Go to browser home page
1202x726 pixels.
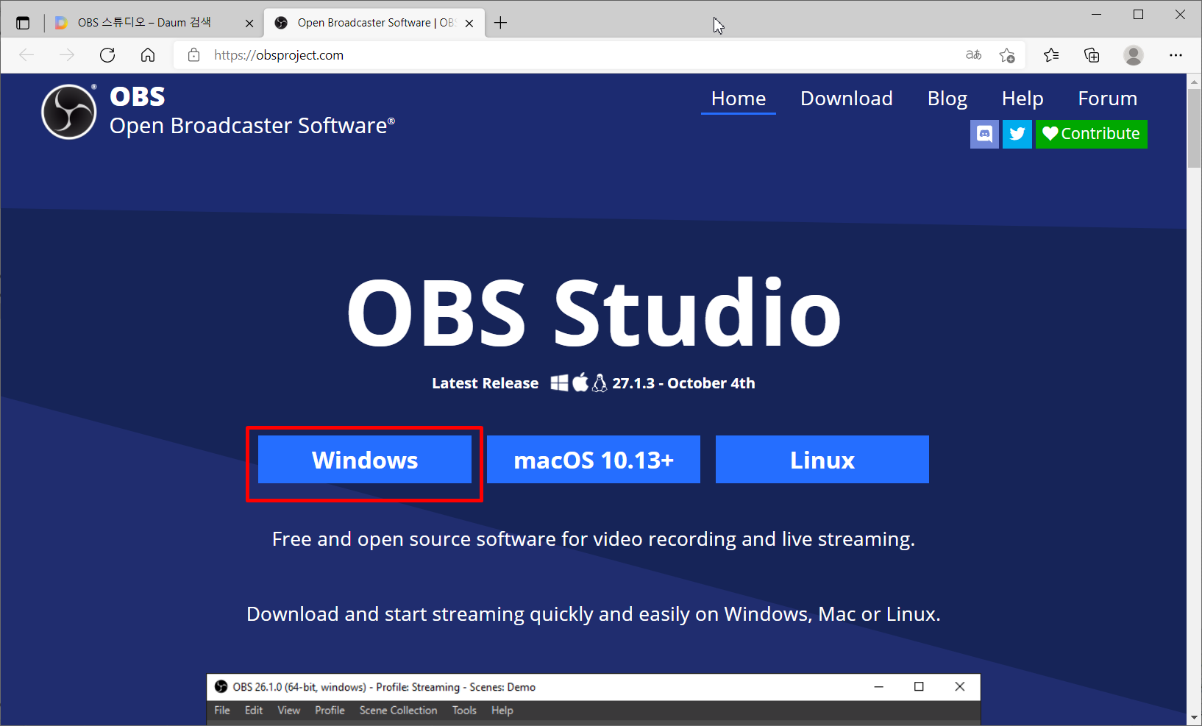pyautogui.click(x=148, y=55)
